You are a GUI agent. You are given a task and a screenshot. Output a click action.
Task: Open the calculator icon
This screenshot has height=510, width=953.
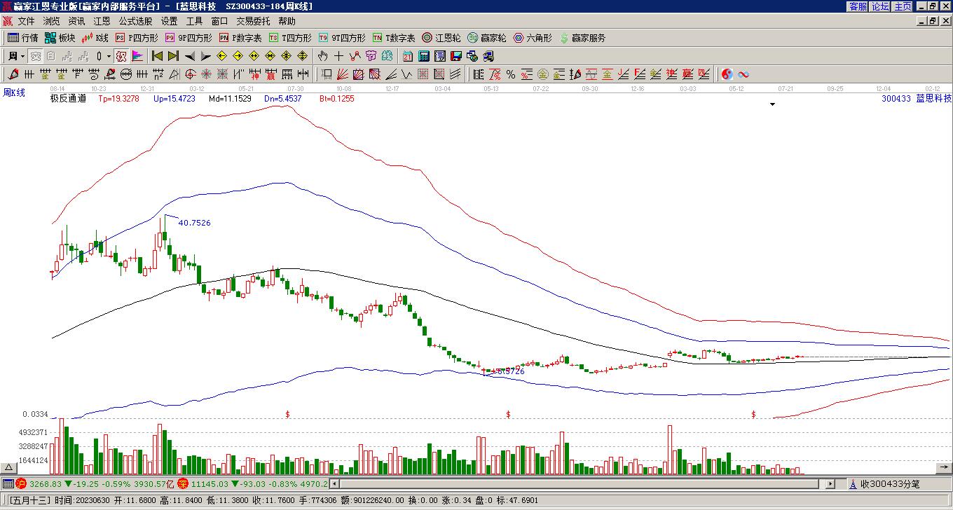click(424, 56)
